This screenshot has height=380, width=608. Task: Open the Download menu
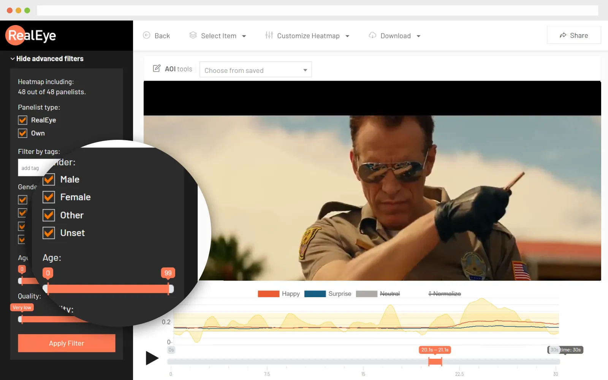396,36
